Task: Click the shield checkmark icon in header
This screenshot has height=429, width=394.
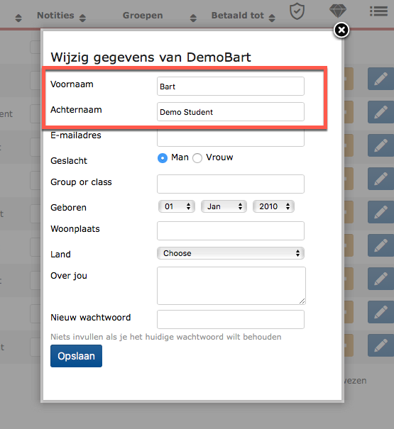Action: click(x=297, y=11)
